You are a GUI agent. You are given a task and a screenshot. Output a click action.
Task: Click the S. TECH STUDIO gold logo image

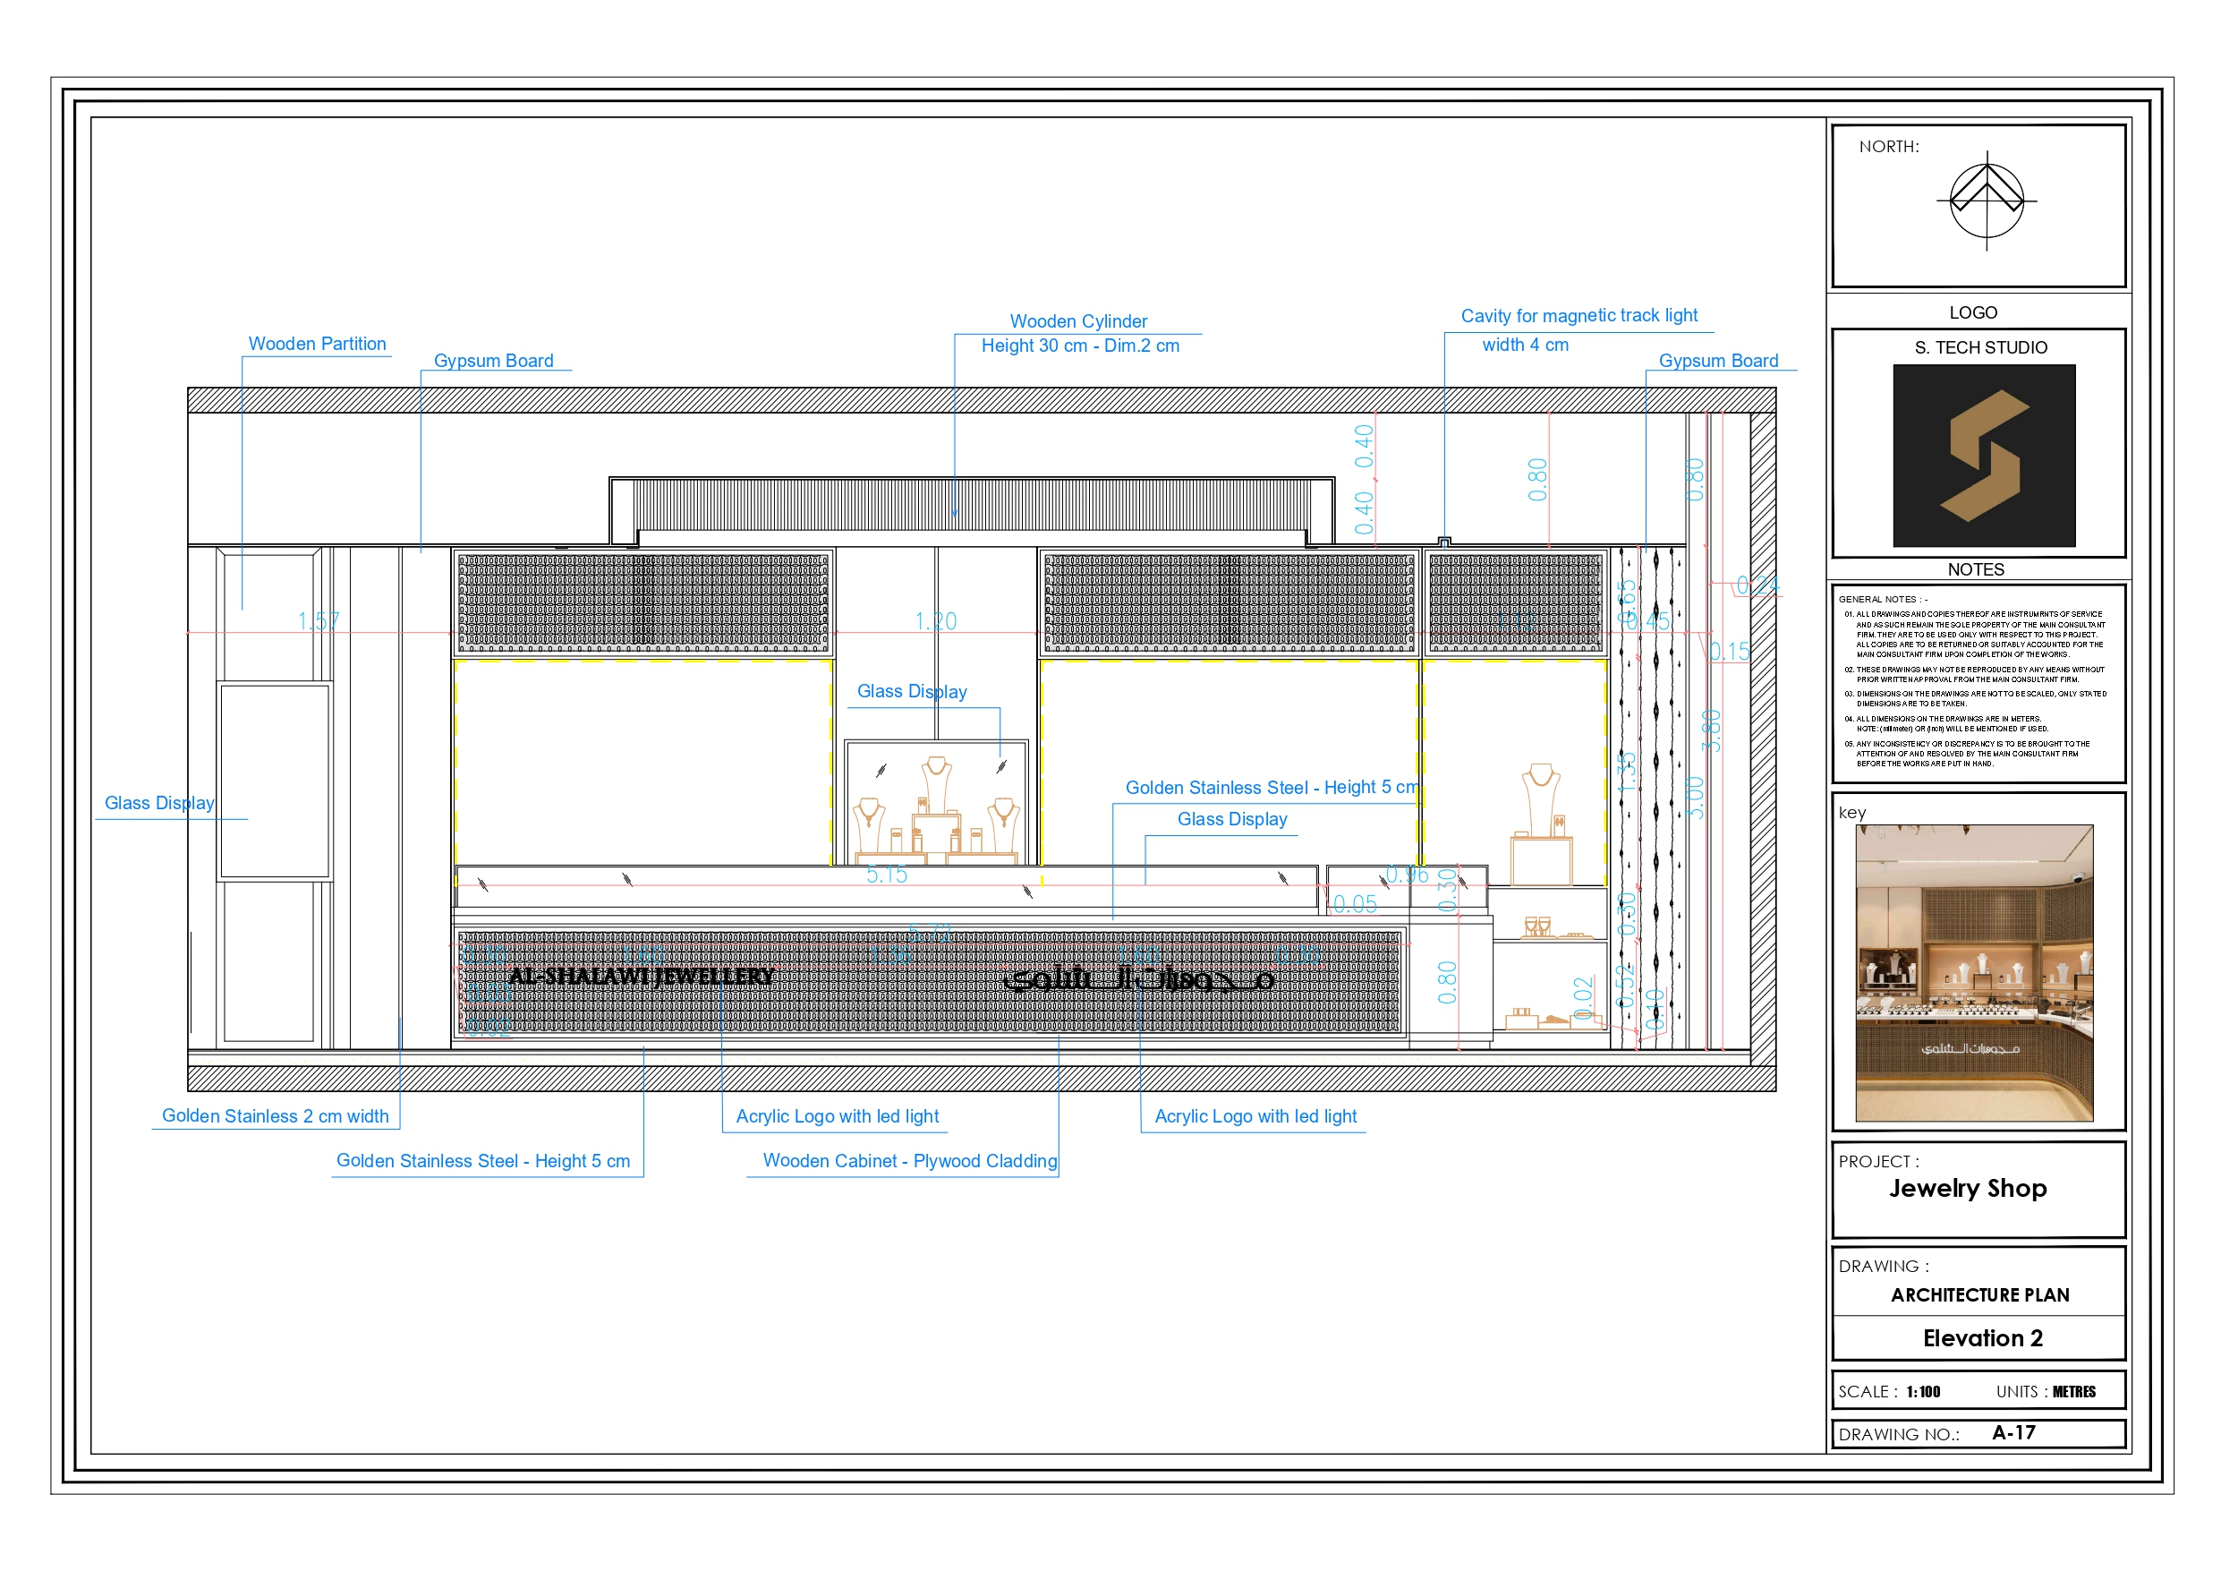pyautogui.click(x=1983, y=455)
